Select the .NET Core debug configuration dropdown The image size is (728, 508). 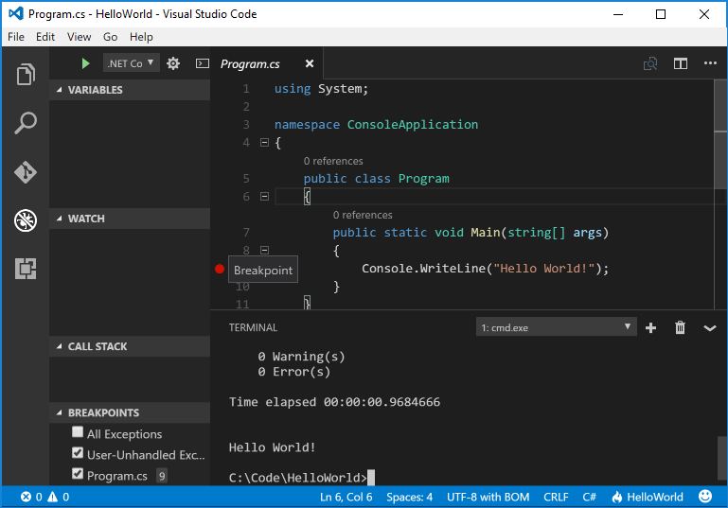[131, 63]
